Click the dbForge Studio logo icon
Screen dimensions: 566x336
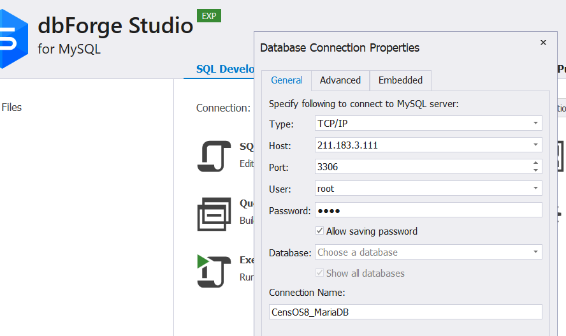(x=14, y=39)
